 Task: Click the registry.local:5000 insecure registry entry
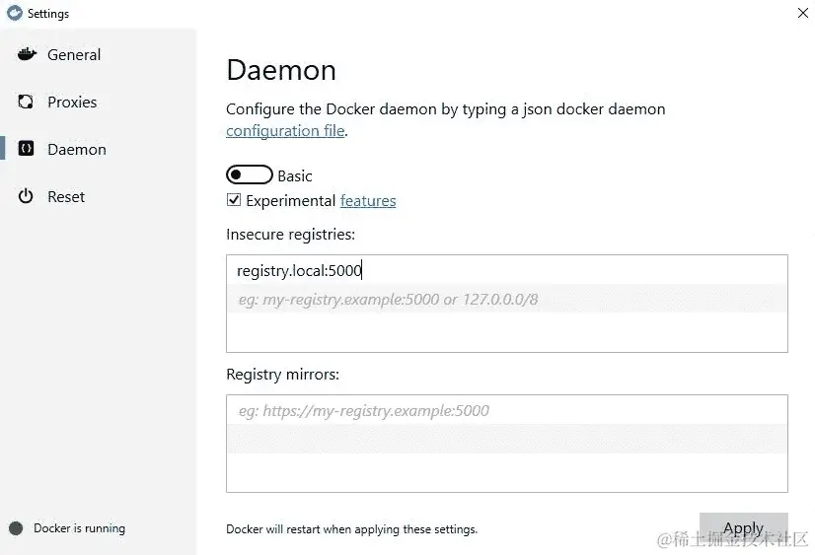299,270
